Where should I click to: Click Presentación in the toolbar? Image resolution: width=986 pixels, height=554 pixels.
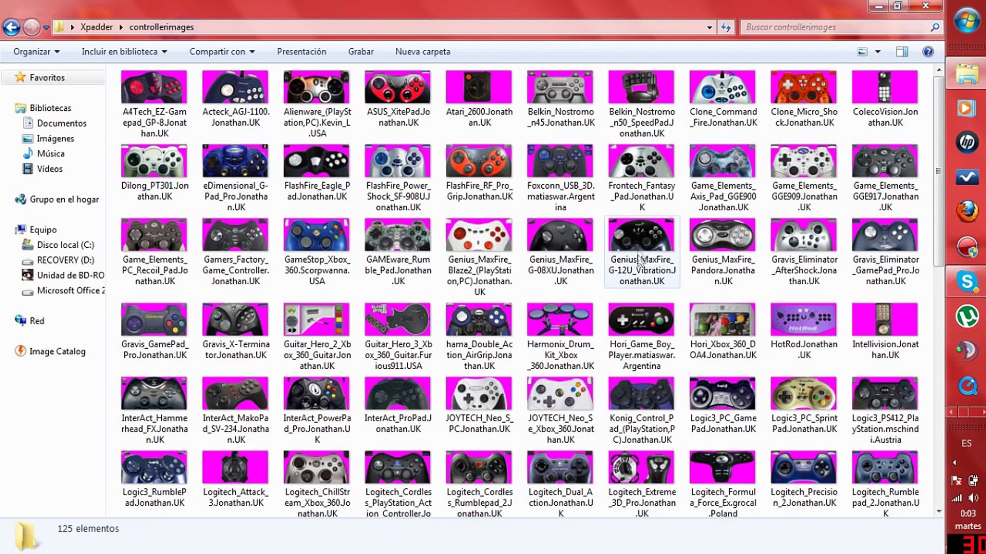(301, 52)
